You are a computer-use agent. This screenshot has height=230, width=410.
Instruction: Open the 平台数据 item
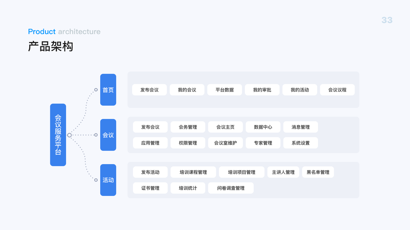(x=224, y=90)
